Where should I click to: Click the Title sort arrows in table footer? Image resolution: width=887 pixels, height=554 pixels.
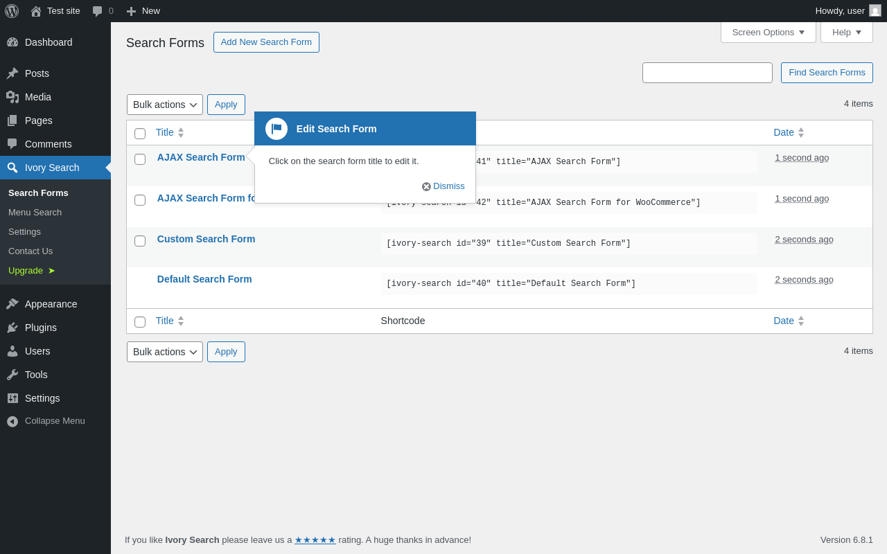[181, 321]
